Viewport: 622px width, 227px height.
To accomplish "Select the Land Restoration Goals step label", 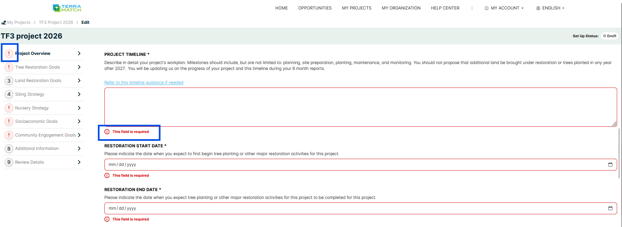I will pos(38,81).
